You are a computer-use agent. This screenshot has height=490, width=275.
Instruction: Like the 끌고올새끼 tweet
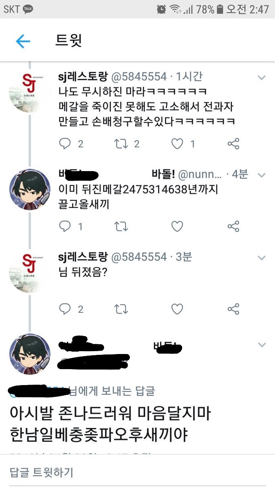point(177,226)
